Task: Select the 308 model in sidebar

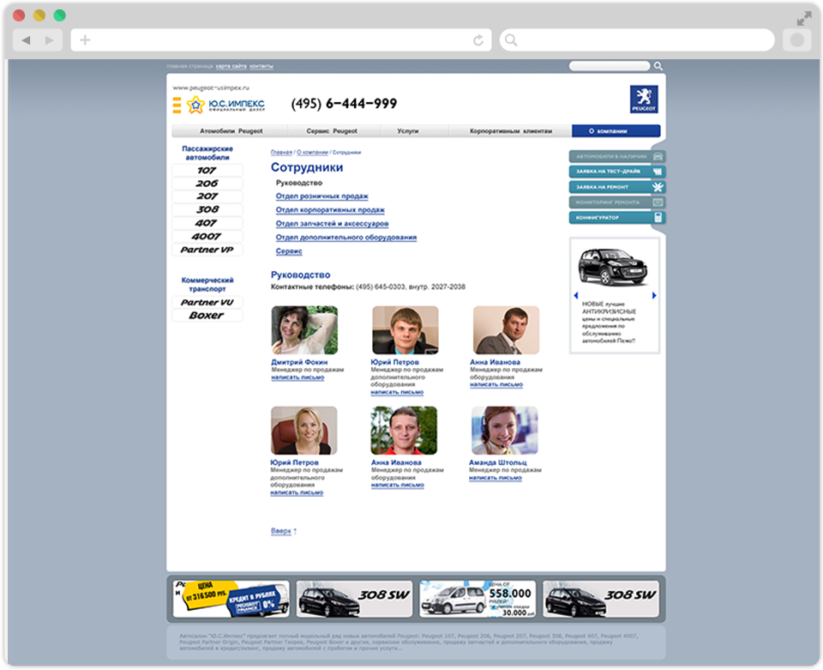Action: pos(207,209)
